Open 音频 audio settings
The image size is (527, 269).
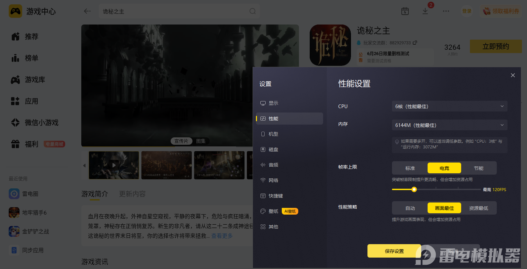(x=290, y=165)
